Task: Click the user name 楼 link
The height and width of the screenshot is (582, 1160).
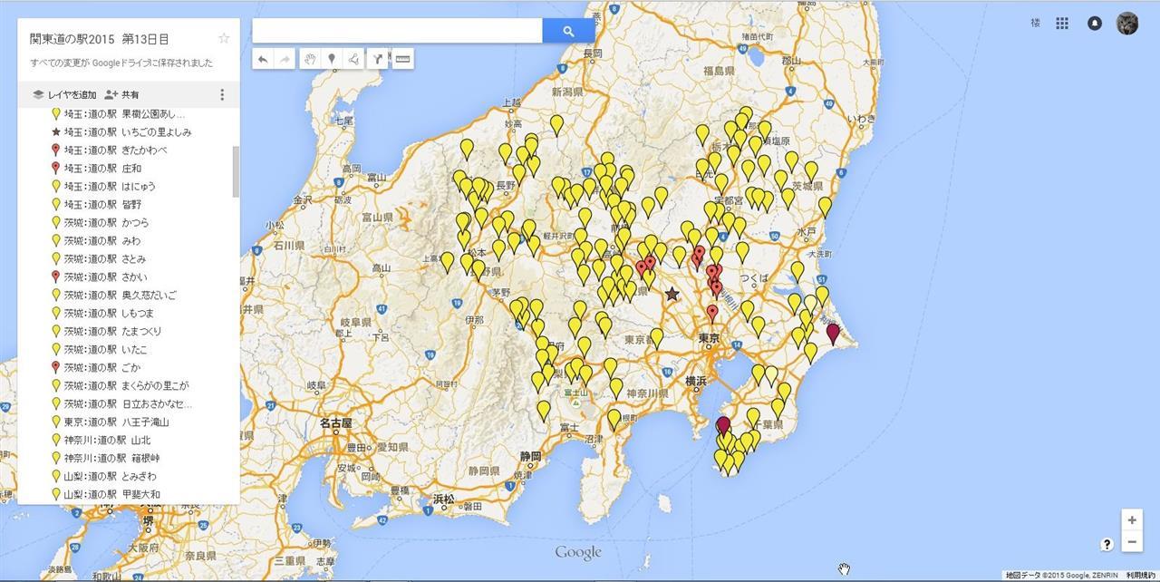Action: point(1035,24)
